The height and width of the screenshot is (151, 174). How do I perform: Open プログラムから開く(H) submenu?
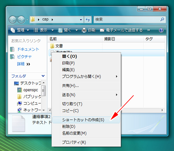pos(86,76)
